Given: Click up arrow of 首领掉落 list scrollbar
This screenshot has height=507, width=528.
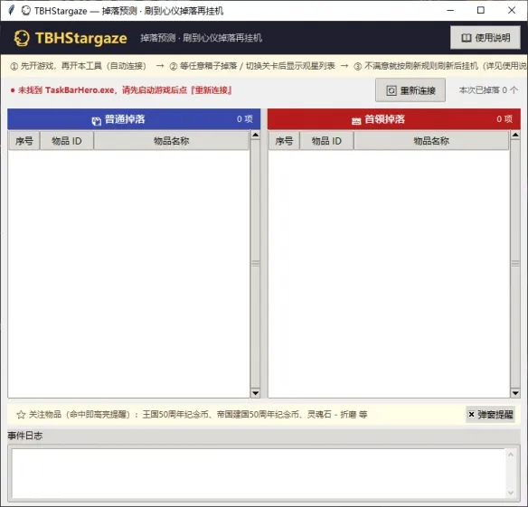Looking at the screenshot, I should (x=515, y=136).
